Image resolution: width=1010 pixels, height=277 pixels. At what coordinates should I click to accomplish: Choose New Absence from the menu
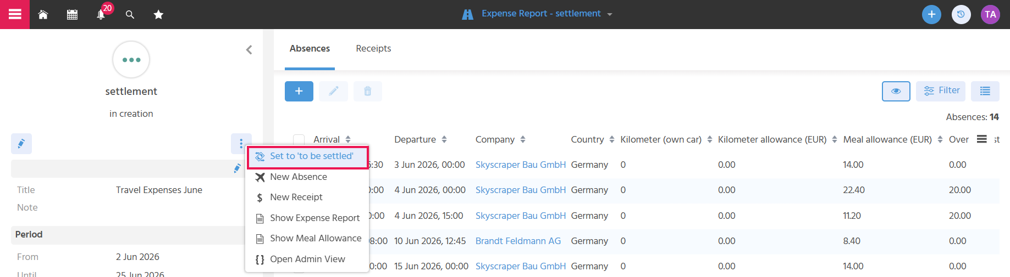[307, 177]
